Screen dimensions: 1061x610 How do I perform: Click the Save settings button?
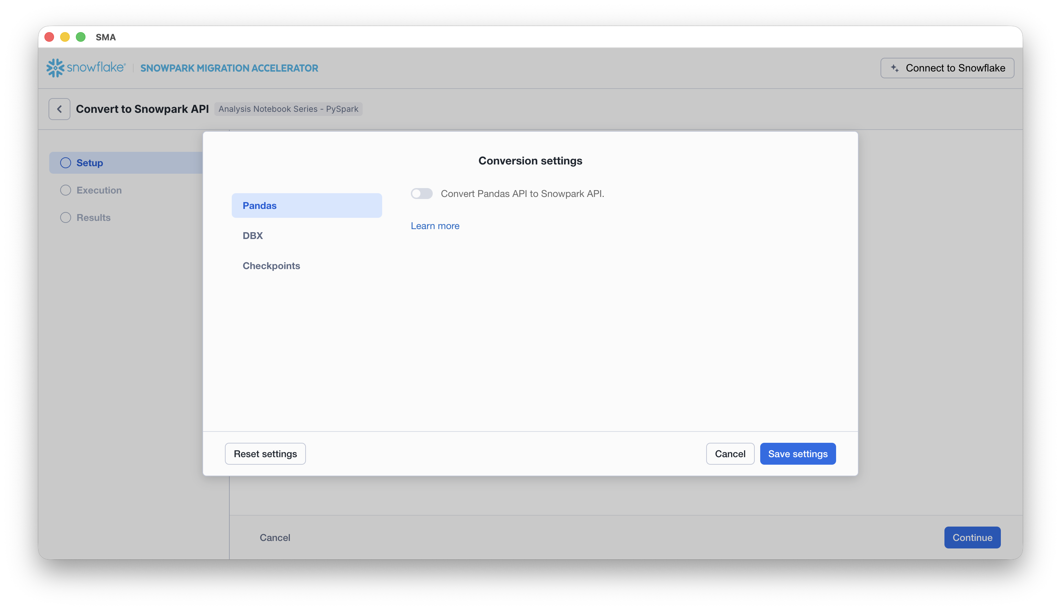tap(798, 454)
